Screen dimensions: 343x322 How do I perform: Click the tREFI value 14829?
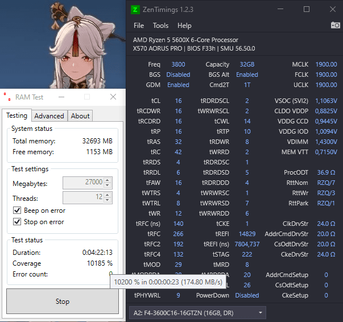coord(247,234)
